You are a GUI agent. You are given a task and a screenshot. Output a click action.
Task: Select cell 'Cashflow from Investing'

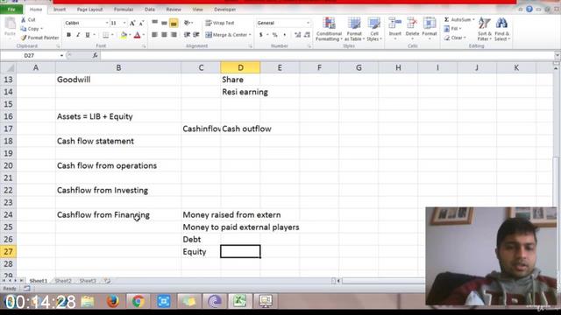[x=118, y=191]
